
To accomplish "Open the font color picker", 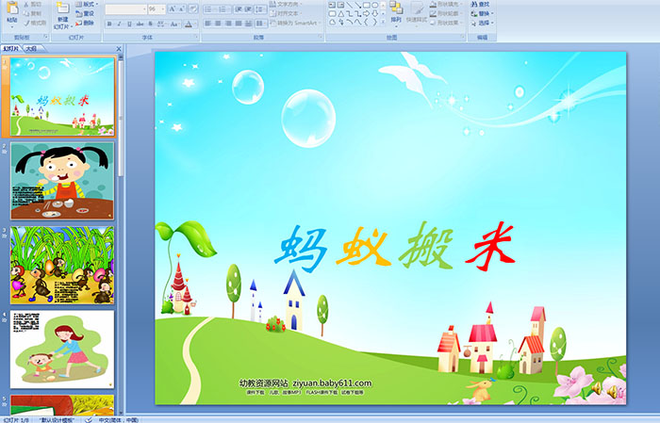I will tap(189, 23).
